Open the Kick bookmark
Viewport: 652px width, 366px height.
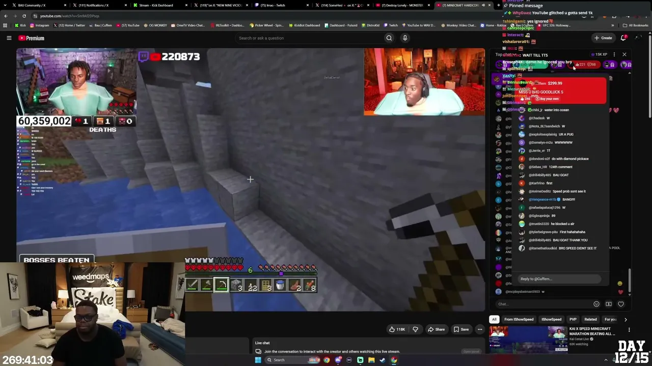pyautogui.click(x=21, y=25)
